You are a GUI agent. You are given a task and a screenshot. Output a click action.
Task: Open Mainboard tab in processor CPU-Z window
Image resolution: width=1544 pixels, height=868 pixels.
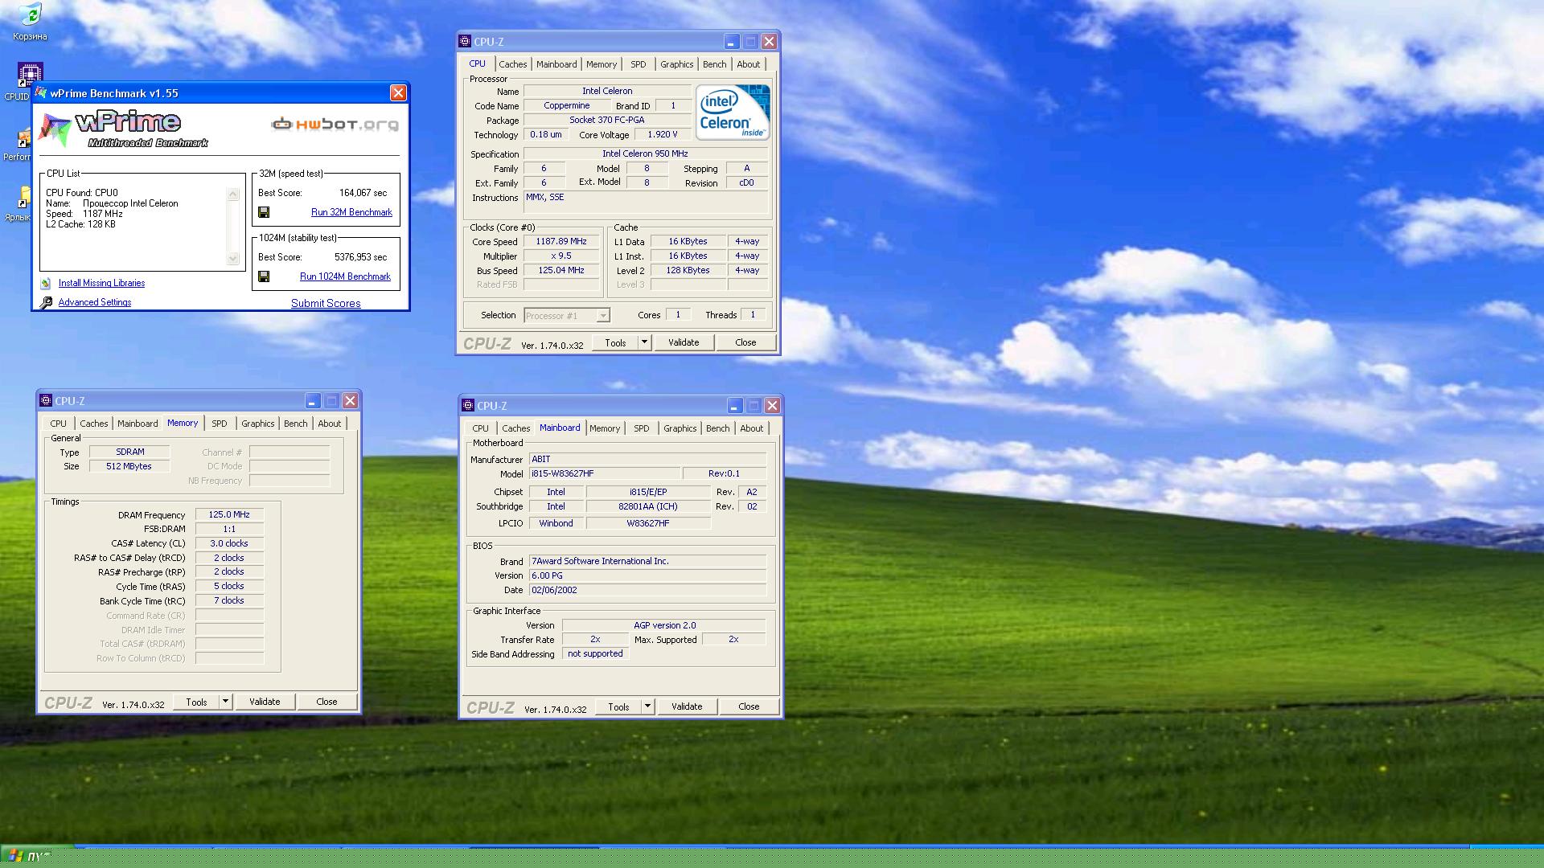(x=556, y=64)
